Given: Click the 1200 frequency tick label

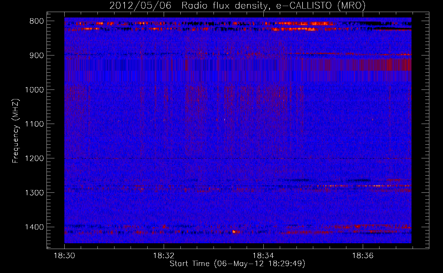Looking at the screenshot, I should (x=34, y=159).
